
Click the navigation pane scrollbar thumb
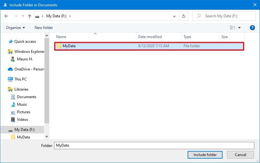47,81
